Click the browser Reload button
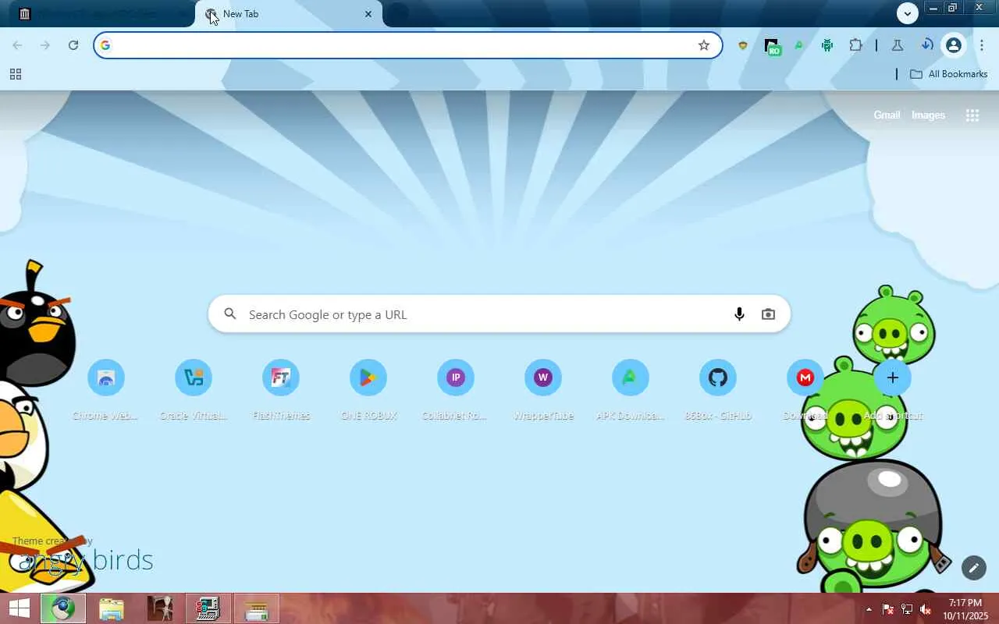Image resolution: width=999 pixels, height=624 pixels. [x=73, y=45]
